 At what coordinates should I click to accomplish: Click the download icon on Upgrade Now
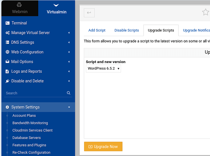click(91, 147)
